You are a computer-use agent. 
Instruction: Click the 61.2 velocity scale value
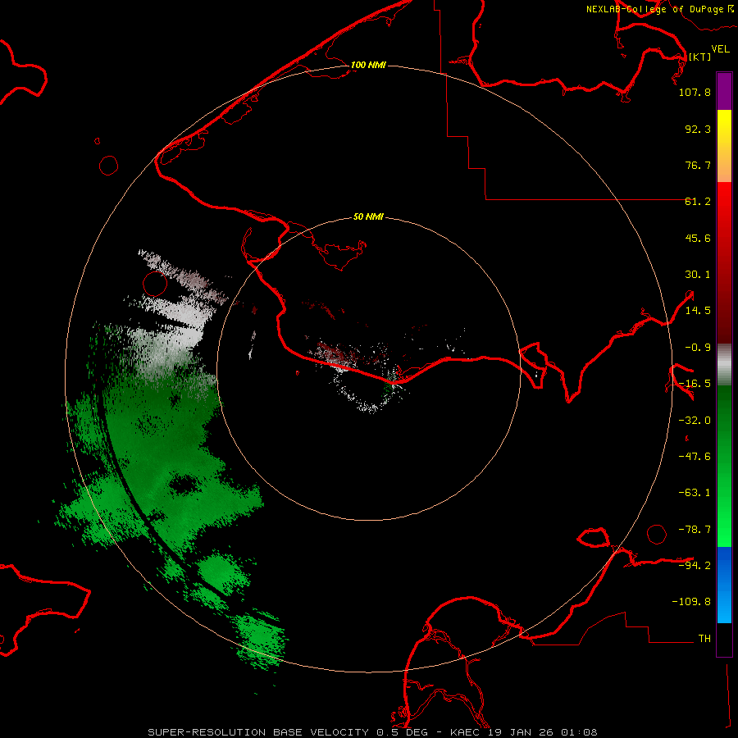(x=698, y=202)
